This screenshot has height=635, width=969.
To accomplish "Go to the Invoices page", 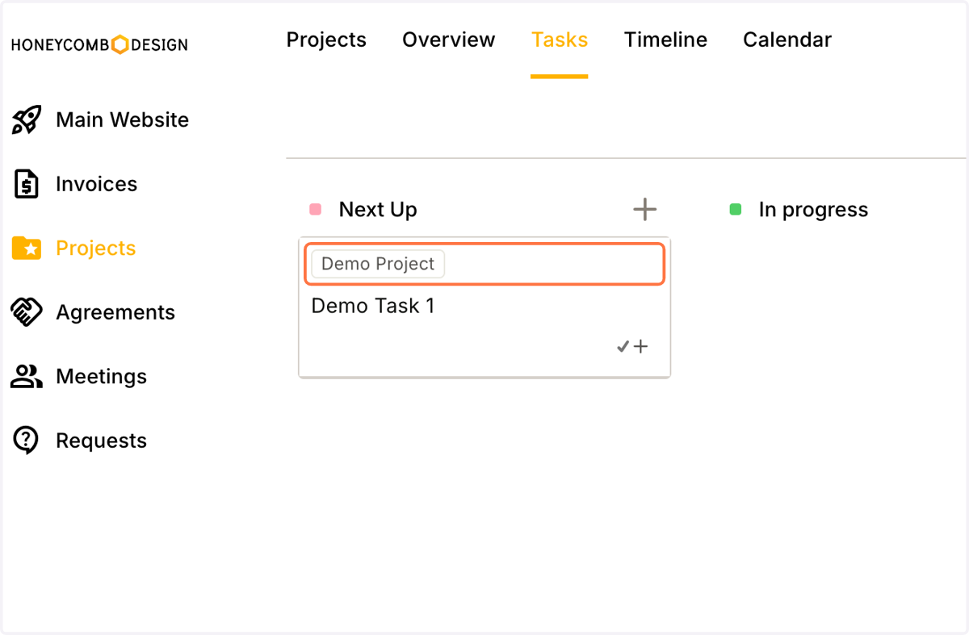I will [x=96, y=184].
